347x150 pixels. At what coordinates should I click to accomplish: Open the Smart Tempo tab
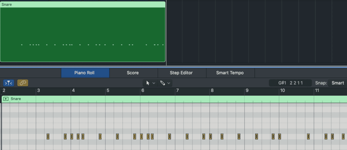(230, 73)
